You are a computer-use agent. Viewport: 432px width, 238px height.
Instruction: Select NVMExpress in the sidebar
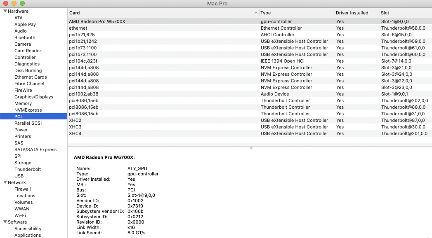pyautogui.click(x=28, y=110)
